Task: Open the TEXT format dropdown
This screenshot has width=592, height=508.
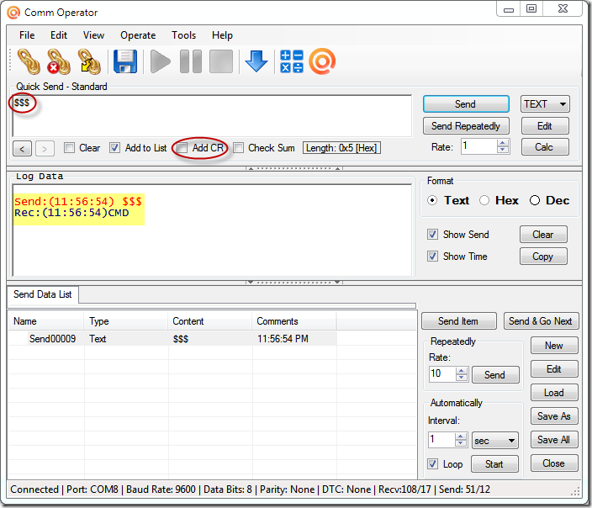Action: 545,103
